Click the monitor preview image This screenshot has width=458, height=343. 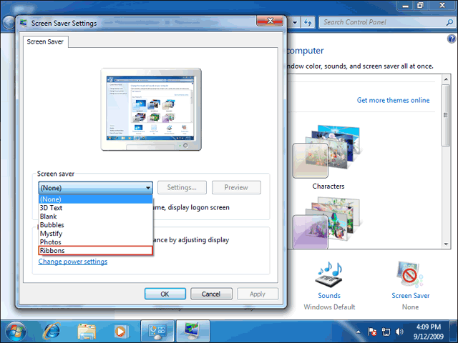[x=151, y=109]
